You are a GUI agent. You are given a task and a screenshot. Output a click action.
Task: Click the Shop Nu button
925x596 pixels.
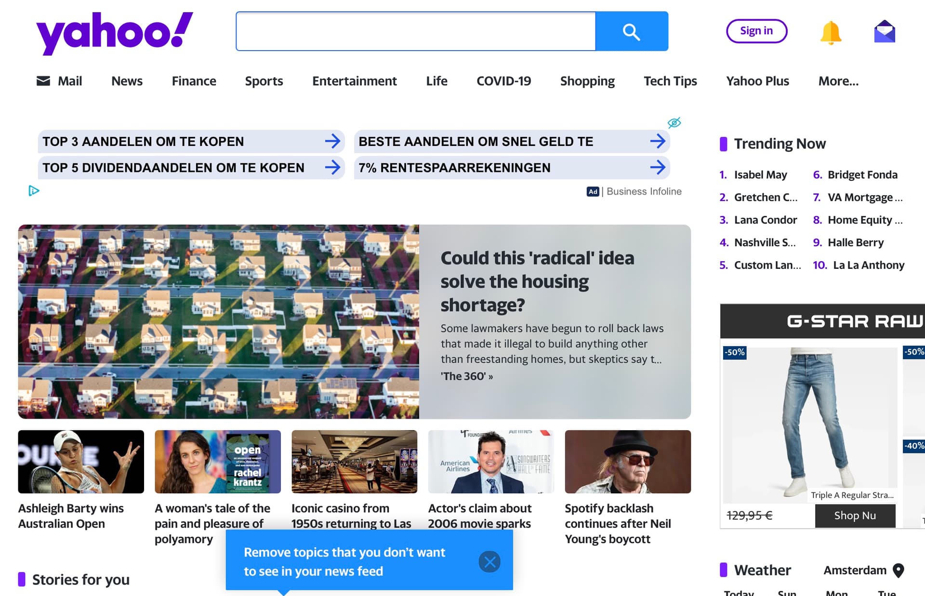click(855, 516)
